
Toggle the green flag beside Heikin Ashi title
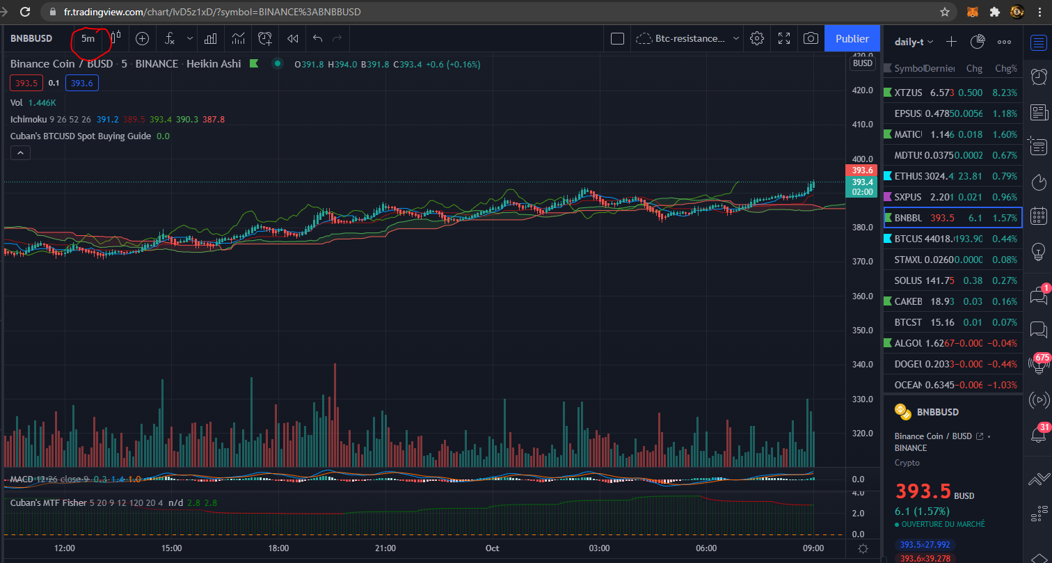[x=254, y=63]
